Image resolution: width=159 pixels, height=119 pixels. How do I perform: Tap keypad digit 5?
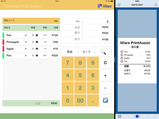(80, 75)
